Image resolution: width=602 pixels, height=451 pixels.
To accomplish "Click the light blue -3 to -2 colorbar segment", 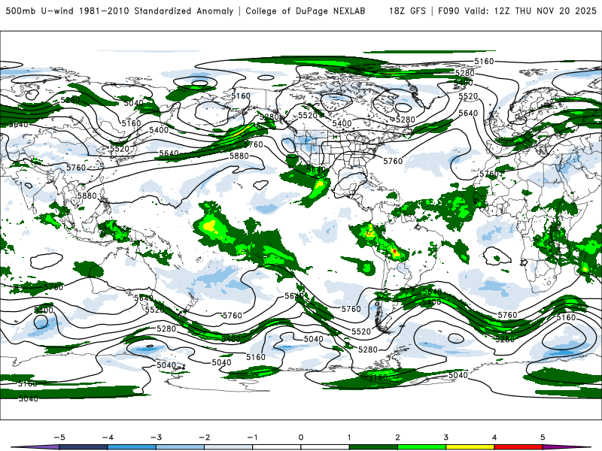I will (x=180, y=447).
